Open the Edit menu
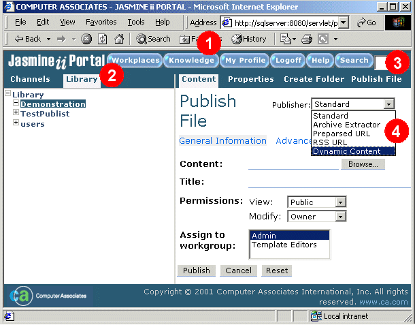The height and width of the screenshot is (325, 415). click(x=43, y=22)
